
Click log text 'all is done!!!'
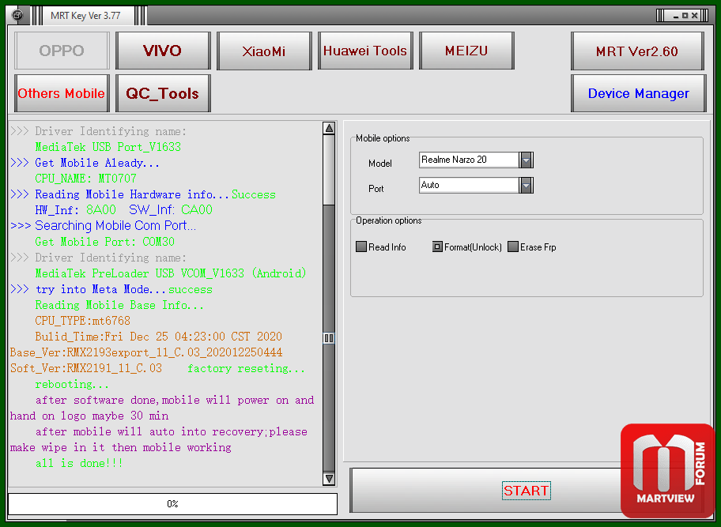(79, 463)
